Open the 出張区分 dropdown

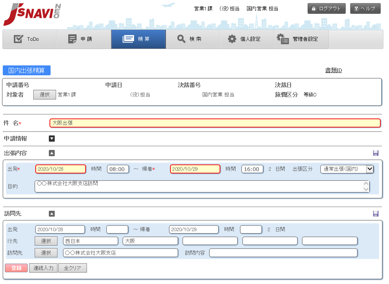(x=347, y=169)
